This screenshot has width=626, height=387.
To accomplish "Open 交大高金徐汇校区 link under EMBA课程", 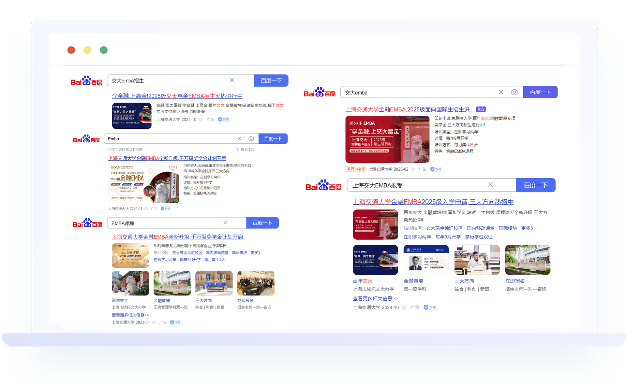I will pyautogui.click(x=187, y=253).
